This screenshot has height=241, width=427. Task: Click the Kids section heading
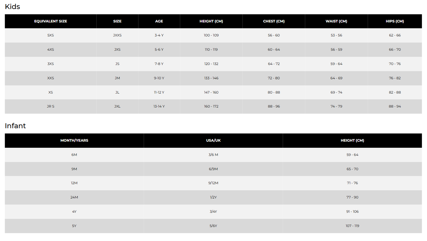click(x=13, y=7)
